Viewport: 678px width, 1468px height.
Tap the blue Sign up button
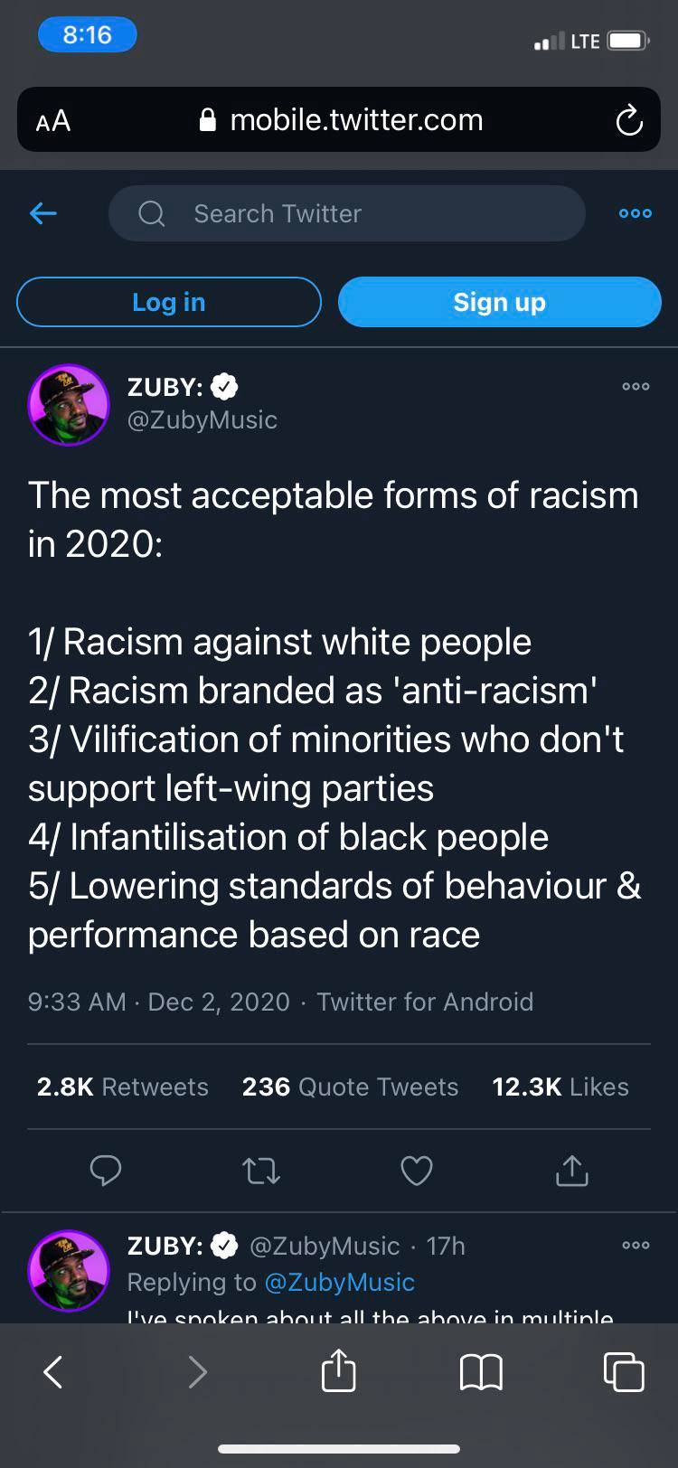coord(499,302)
